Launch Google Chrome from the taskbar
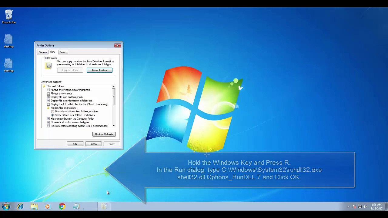This screenshot has height=218, width=388. pos(62,206)
